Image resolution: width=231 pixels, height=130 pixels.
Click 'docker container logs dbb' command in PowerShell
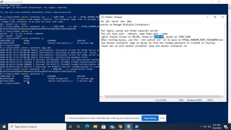[36, 48]
